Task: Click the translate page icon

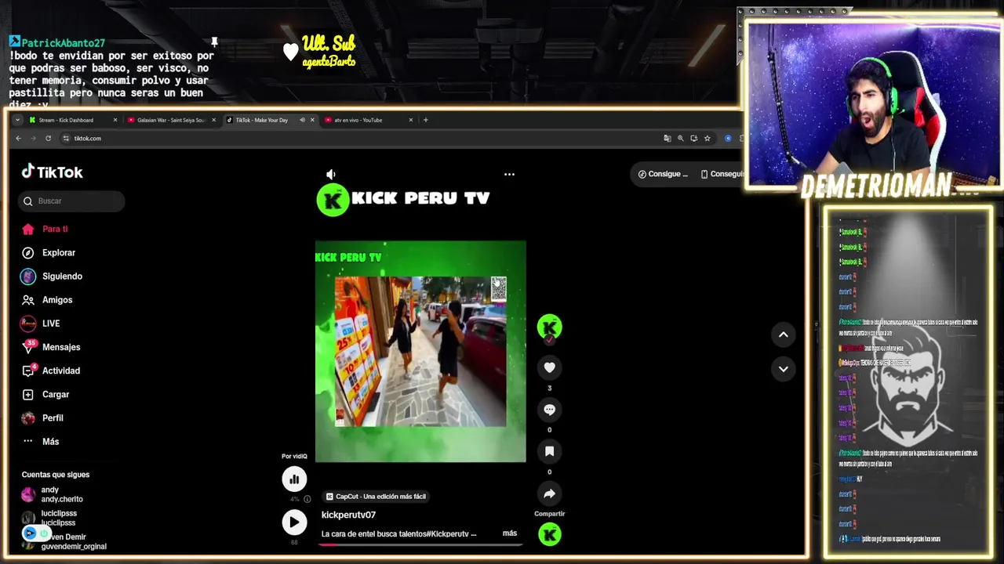Action: click(x=668, y=139)
